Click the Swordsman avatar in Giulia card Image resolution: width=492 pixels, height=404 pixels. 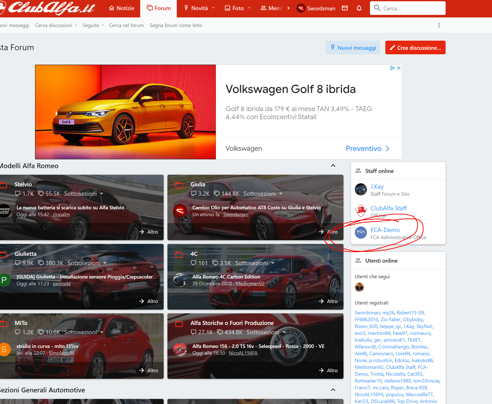(180, 211)
